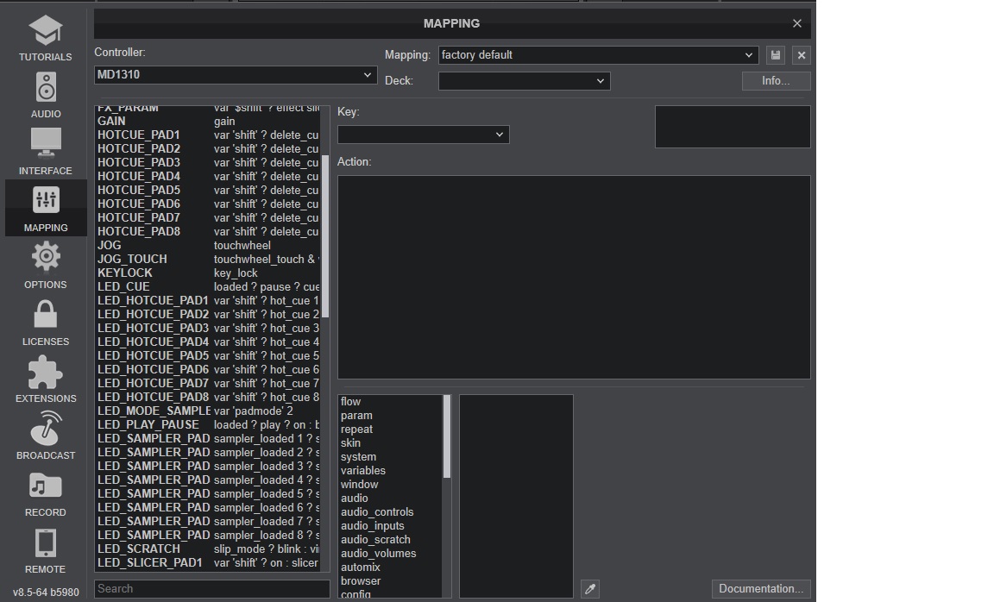
Task: Select the audio_inputs action category
Action: pyautogui.click(x=391, y=526)
